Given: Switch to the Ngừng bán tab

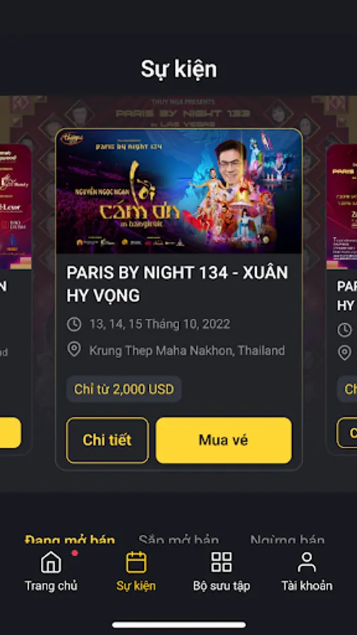Looking at the screenshot, I should click(x=287, y=540).
